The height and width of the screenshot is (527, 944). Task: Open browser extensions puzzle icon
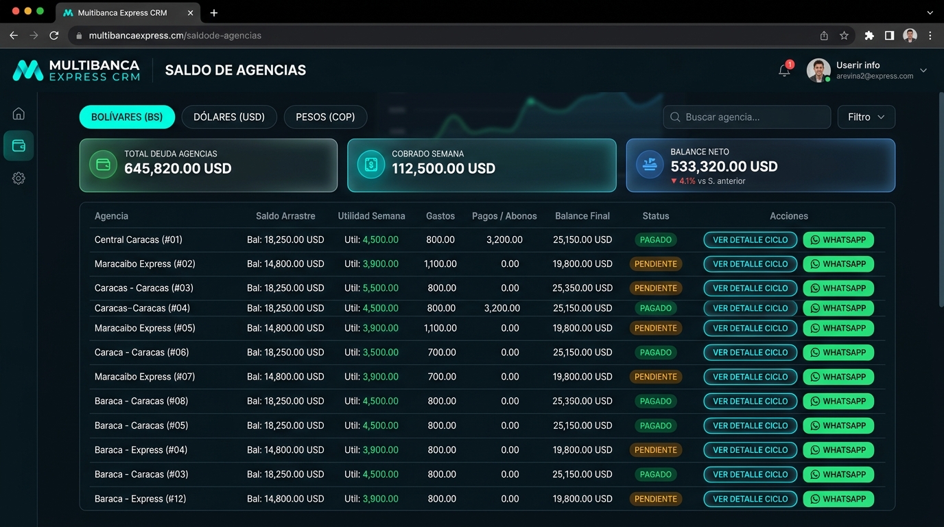tap(869, 35)
